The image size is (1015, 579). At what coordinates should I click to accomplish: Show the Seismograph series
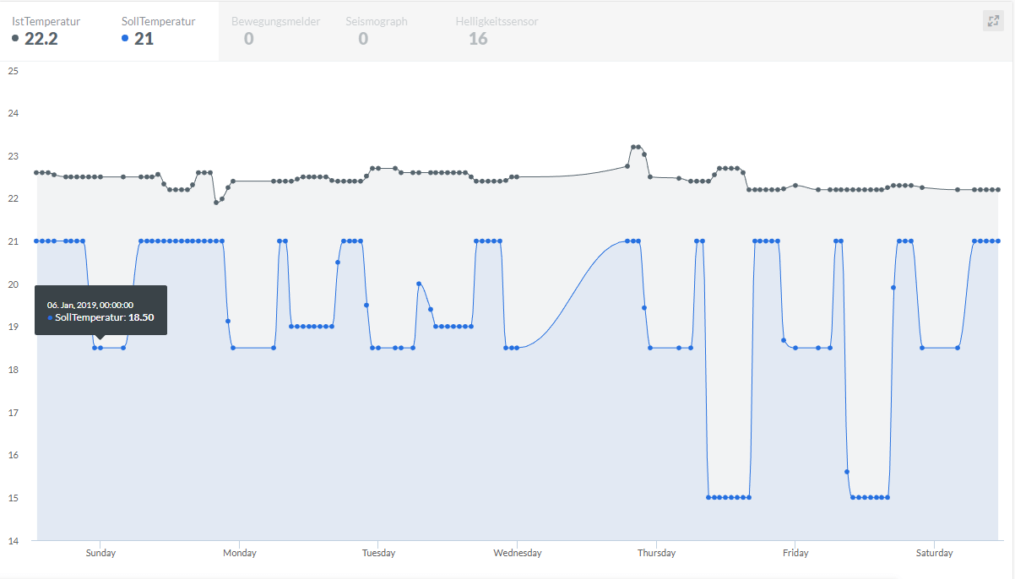tap(377, 22)
